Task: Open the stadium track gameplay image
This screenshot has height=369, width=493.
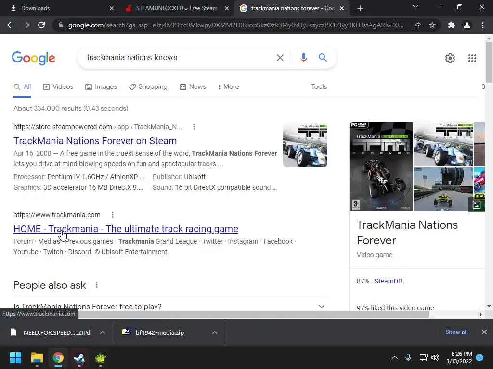Action: 443,189
